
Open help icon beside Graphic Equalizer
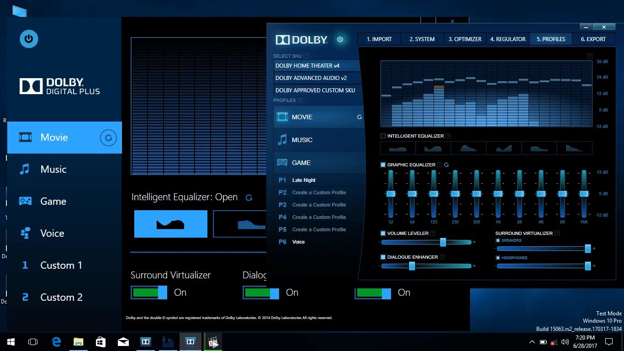pyautogui.click(x=439, y=165)
